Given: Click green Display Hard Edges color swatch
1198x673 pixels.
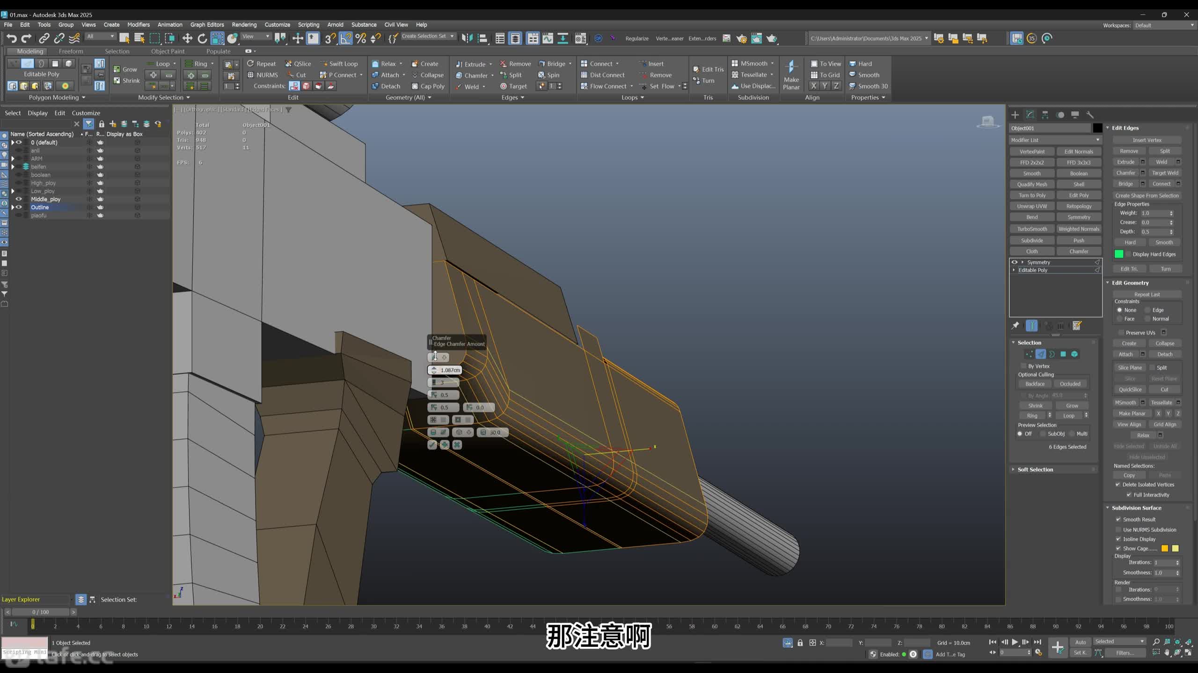Looking at the screenshot, I should [x=1119, y=254].
